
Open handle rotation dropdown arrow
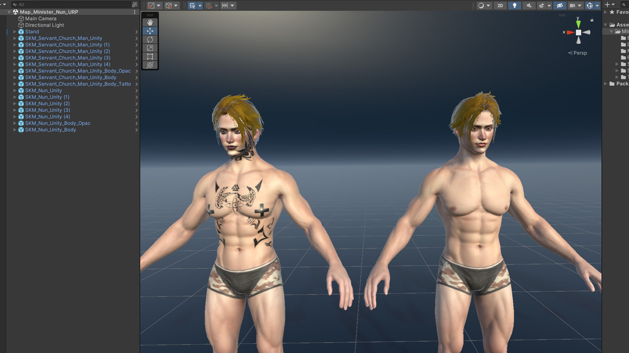coord(176,5)
